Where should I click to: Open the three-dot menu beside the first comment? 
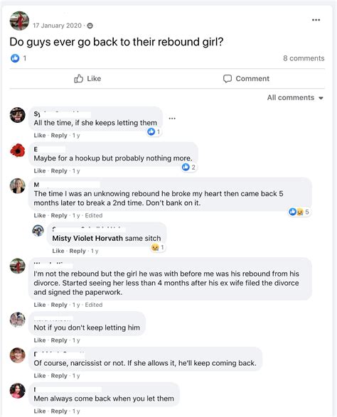click(172, 119)
